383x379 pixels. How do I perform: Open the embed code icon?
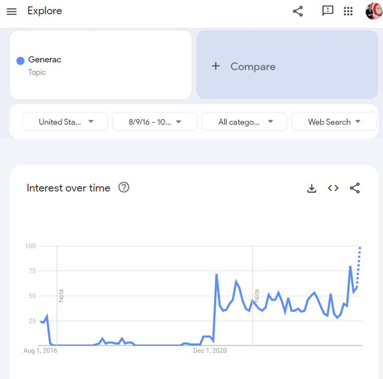[333, 188]
